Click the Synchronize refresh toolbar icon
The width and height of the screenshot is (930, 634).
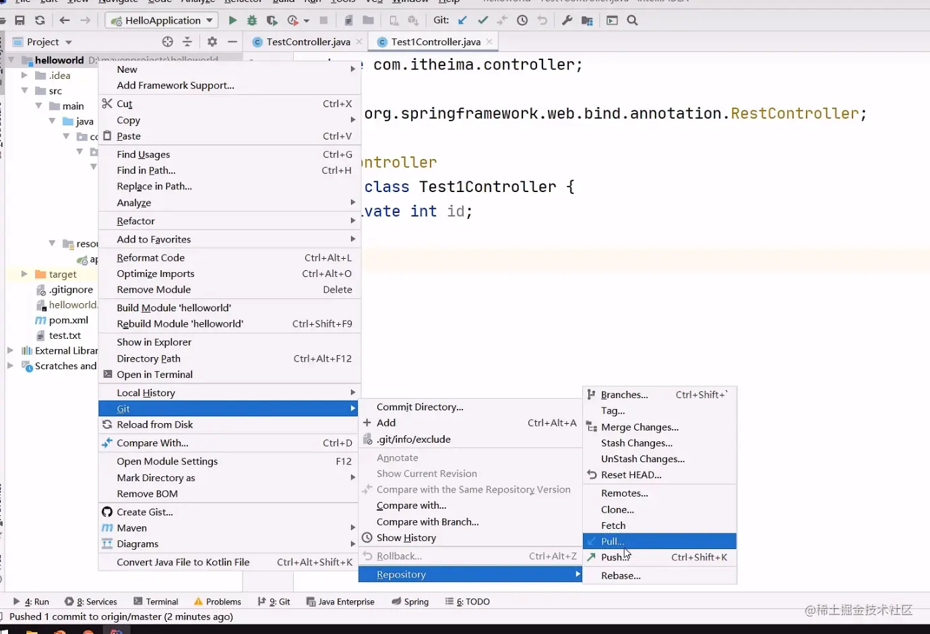(x=40, y=20)
